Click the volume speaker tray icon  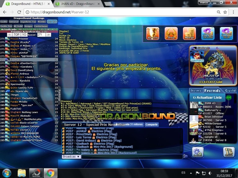pos(210,173)
